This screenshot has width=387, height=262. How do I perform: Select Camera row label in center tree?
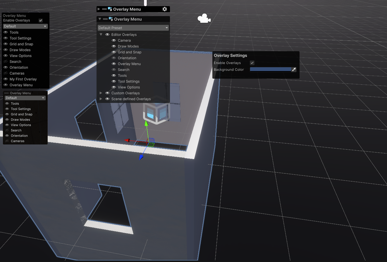click(x=124, y=41)
